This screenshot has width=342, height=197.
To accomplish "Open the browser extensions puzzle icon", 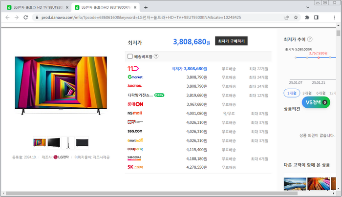I will tap(307, 18).
